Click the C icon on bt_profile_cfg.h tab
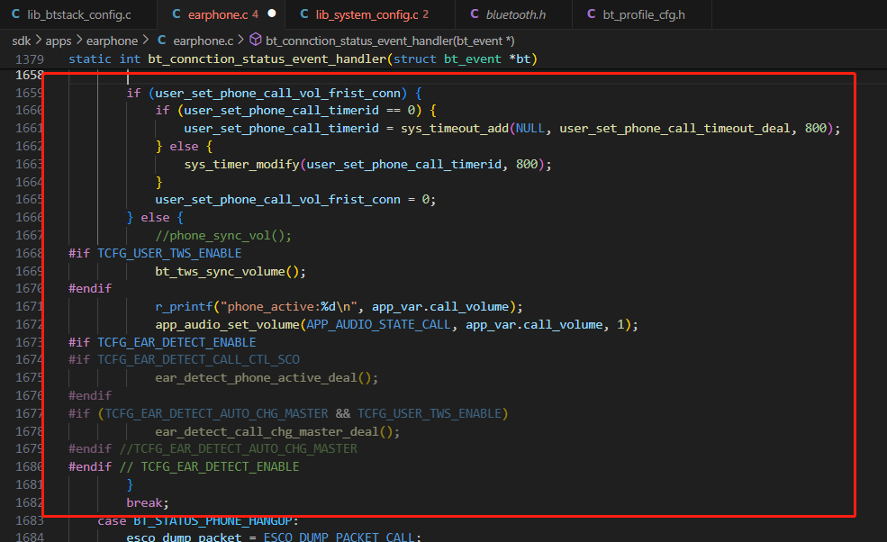Screen dimensions: 887x542 [x=591, y=14]
